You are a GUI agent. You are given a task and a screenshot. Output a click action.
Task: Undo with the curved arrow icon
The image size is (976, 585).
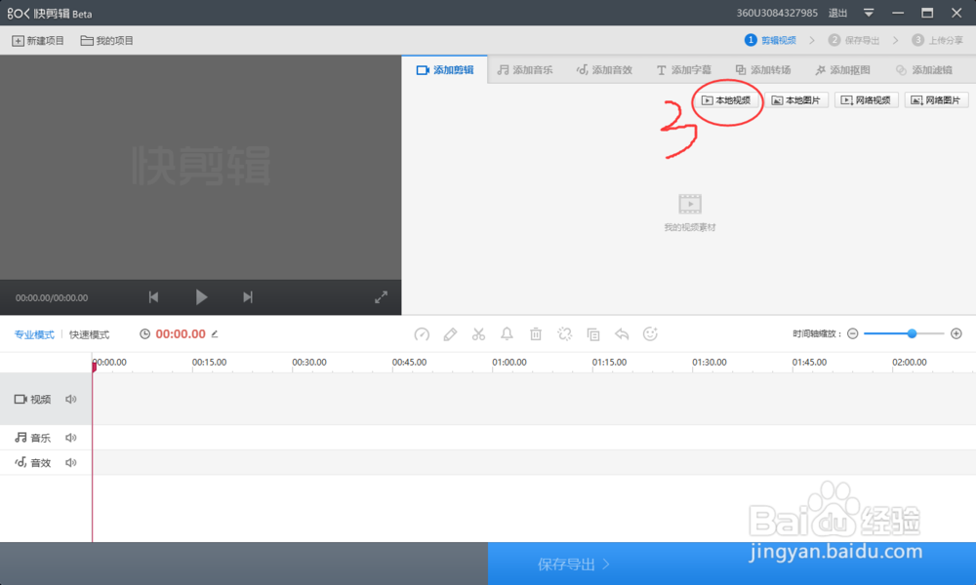pos(621,334)
